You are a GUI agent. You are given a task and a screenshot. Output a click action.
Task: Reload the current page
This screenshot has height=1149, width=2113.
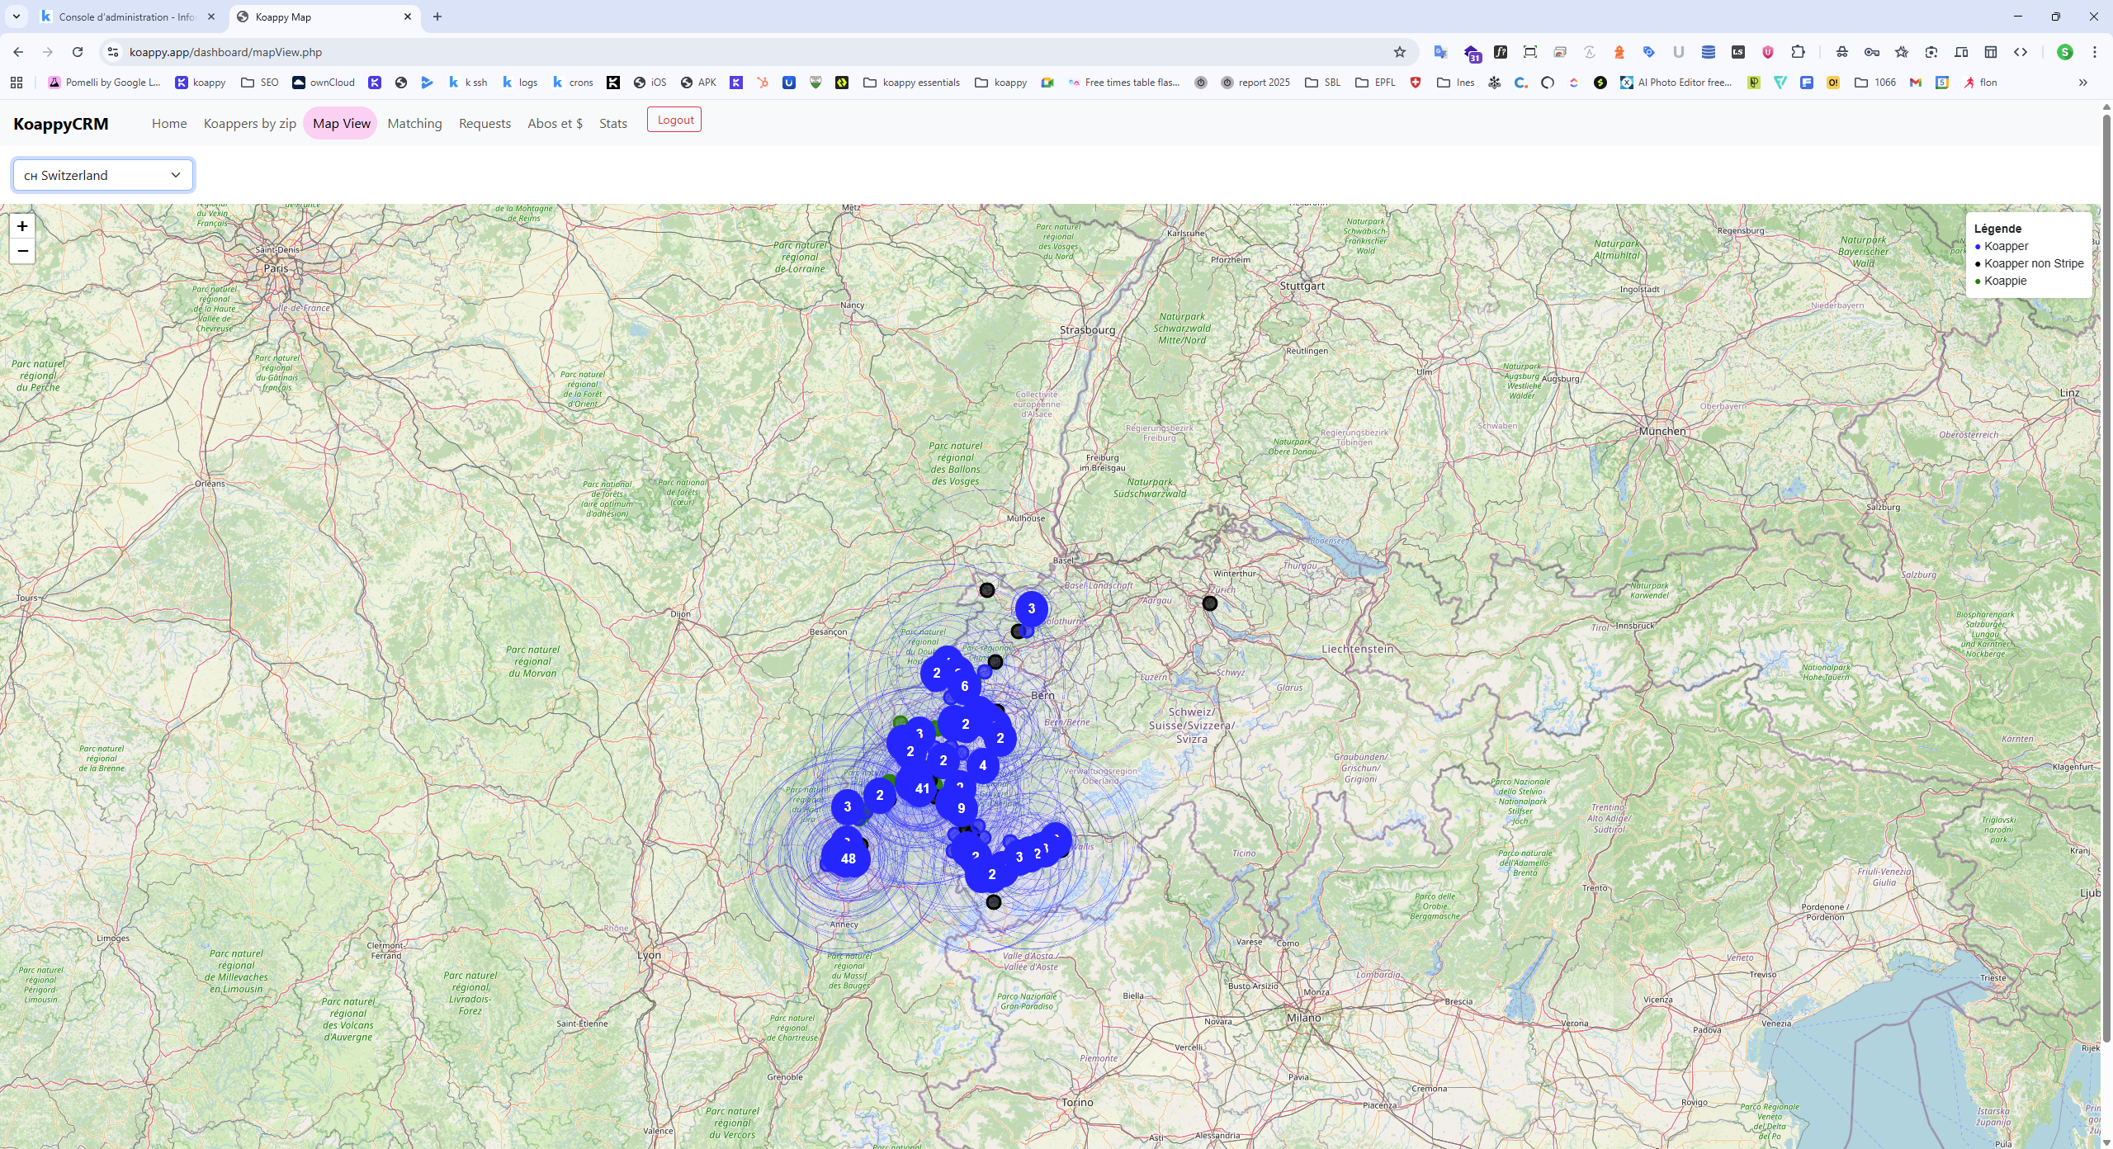tap(78, 52)
